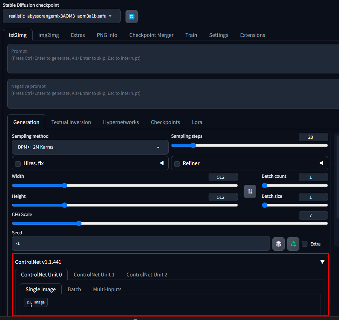Click the swap width and height icon
The width and height of the screenshot is (339, 320).
pyautogui.click(x=250, y=191)
